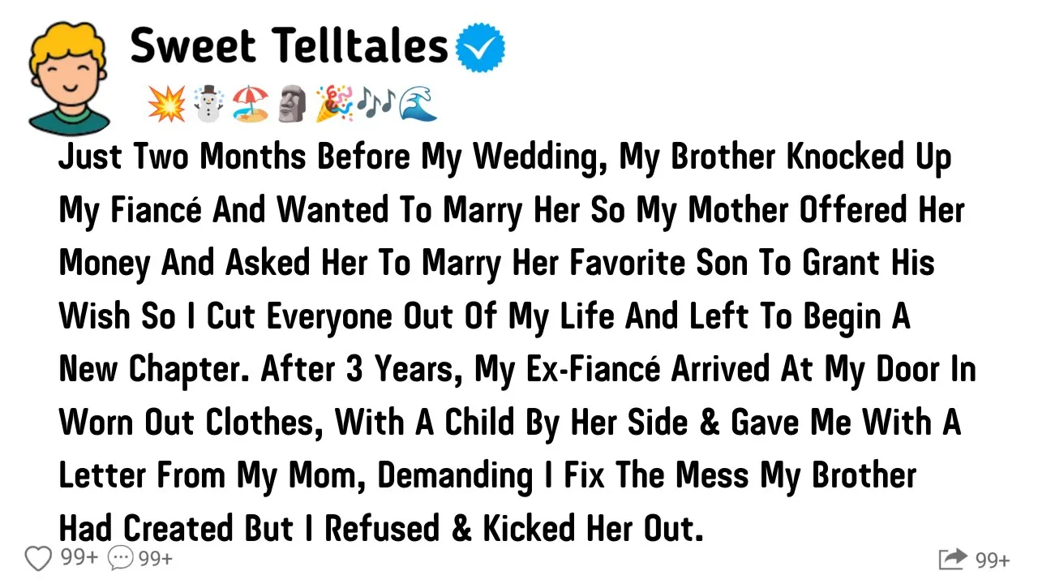
Task: Click the blue verified checkmark badge
Action: coord(481,47)
